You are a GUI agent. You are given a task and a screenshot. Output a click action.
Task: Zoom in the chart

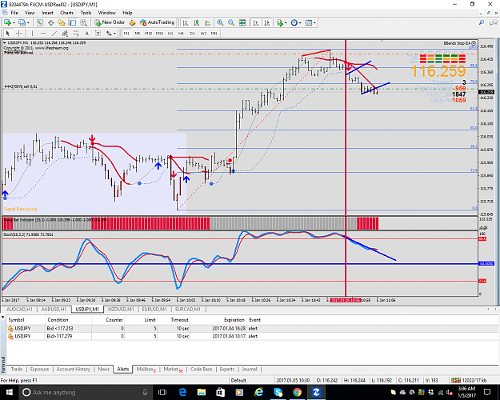click(x=220, y=22)
